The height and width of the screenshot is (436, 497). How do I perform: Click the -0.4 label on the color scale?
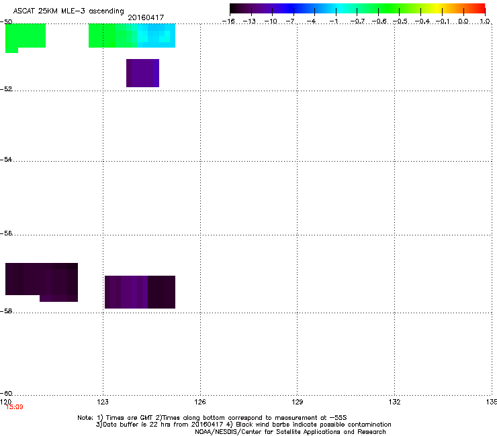point(422,21)
